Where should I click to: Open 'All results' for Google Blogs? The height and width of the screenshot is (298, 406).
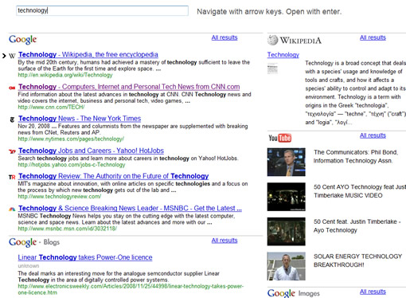[224, 241]
